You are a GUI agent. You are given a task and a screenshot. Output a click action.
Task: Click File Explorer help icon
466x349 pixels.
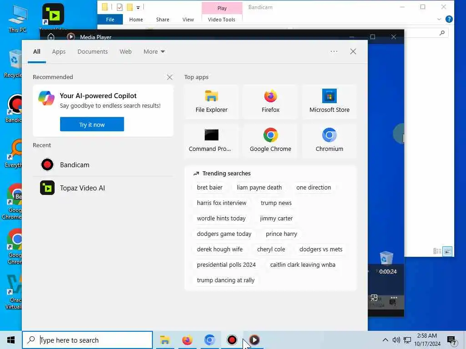pyautogui.click(x=449, y=19)
